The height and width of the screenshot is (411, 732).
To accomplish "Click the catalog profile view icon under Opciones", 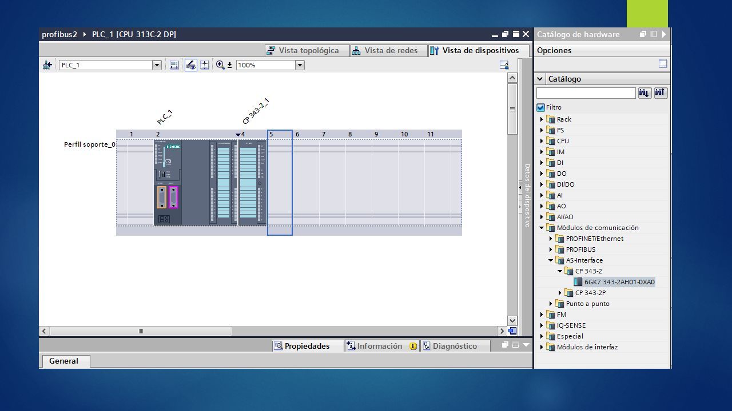I will click(x=663, y=64).
